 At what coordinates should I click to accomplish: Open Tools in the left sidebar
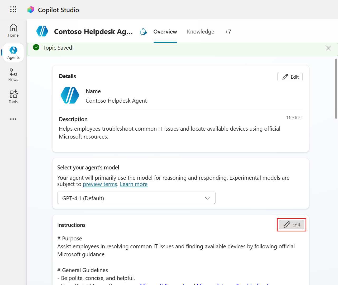[x=13, y=97]
